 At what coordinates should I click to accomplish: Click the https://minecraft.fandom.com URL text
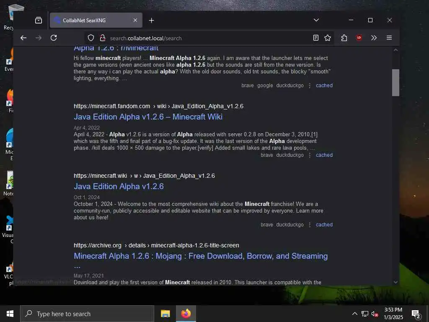pyautogui.click(x=112, y=106)
